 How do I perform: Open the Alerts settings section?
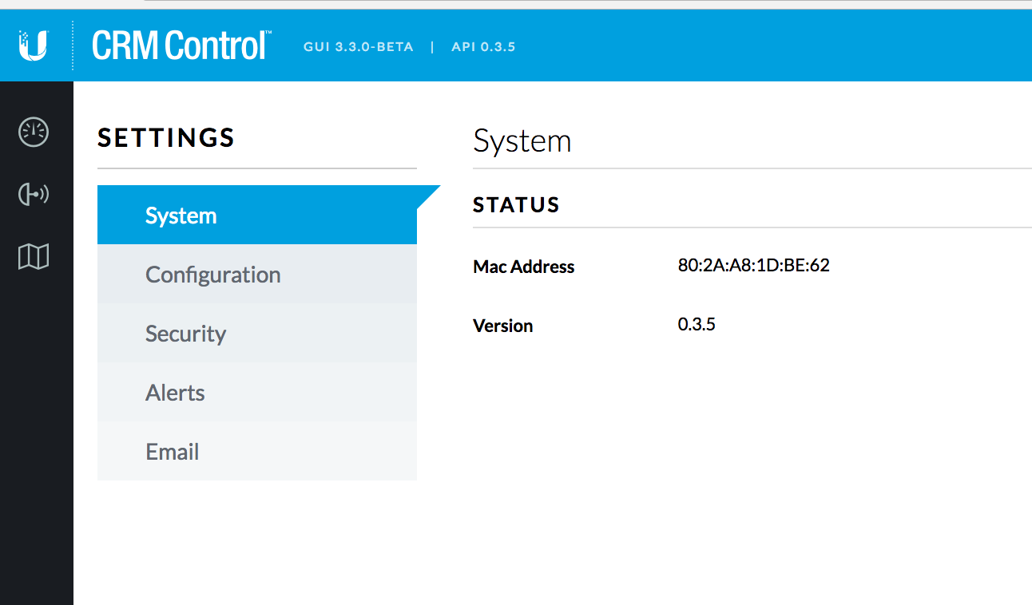[175, 393]
